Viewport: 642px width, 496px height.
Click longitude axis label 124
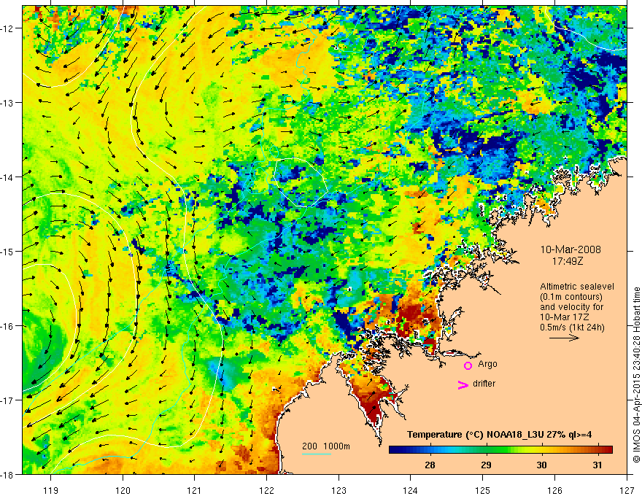pos(411,490)
